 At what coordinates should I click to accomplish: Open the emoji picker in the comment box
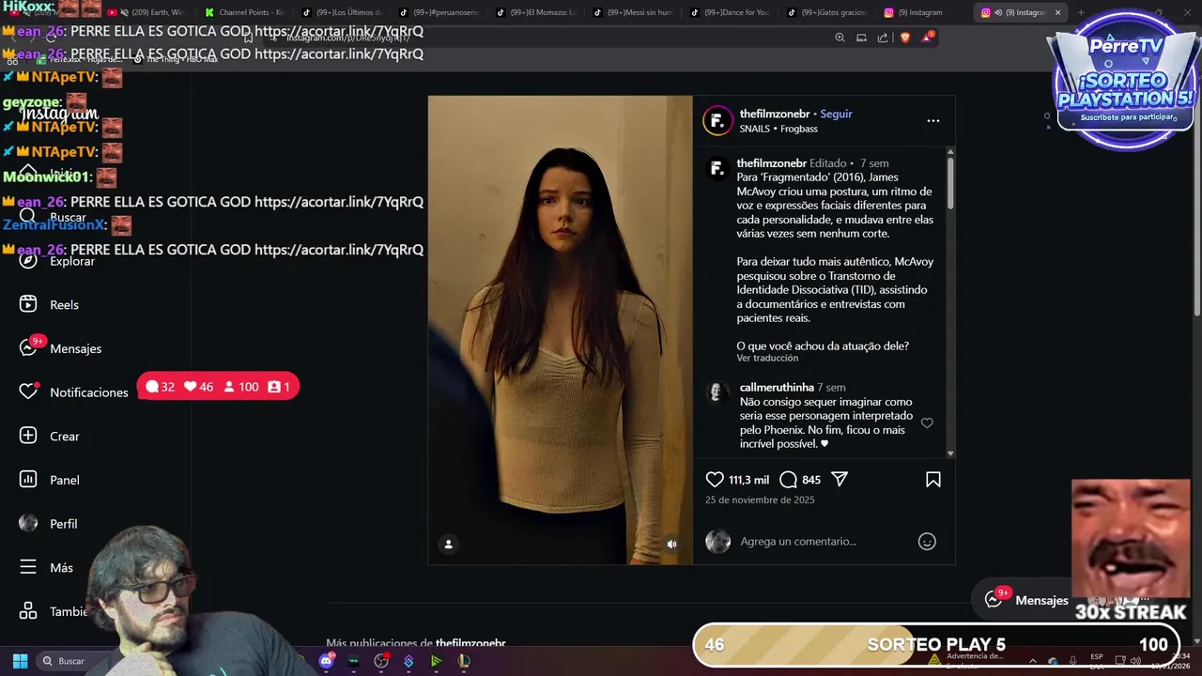pos(927,542)
